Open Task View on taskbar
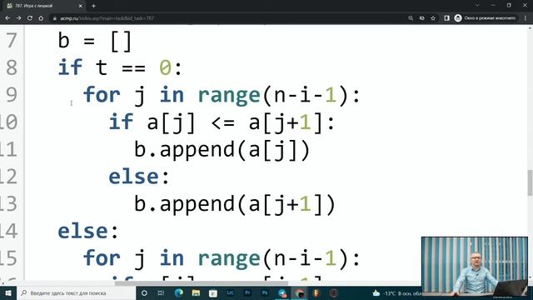The width and height of the screenshot is (533, 300). click(161, 292)
